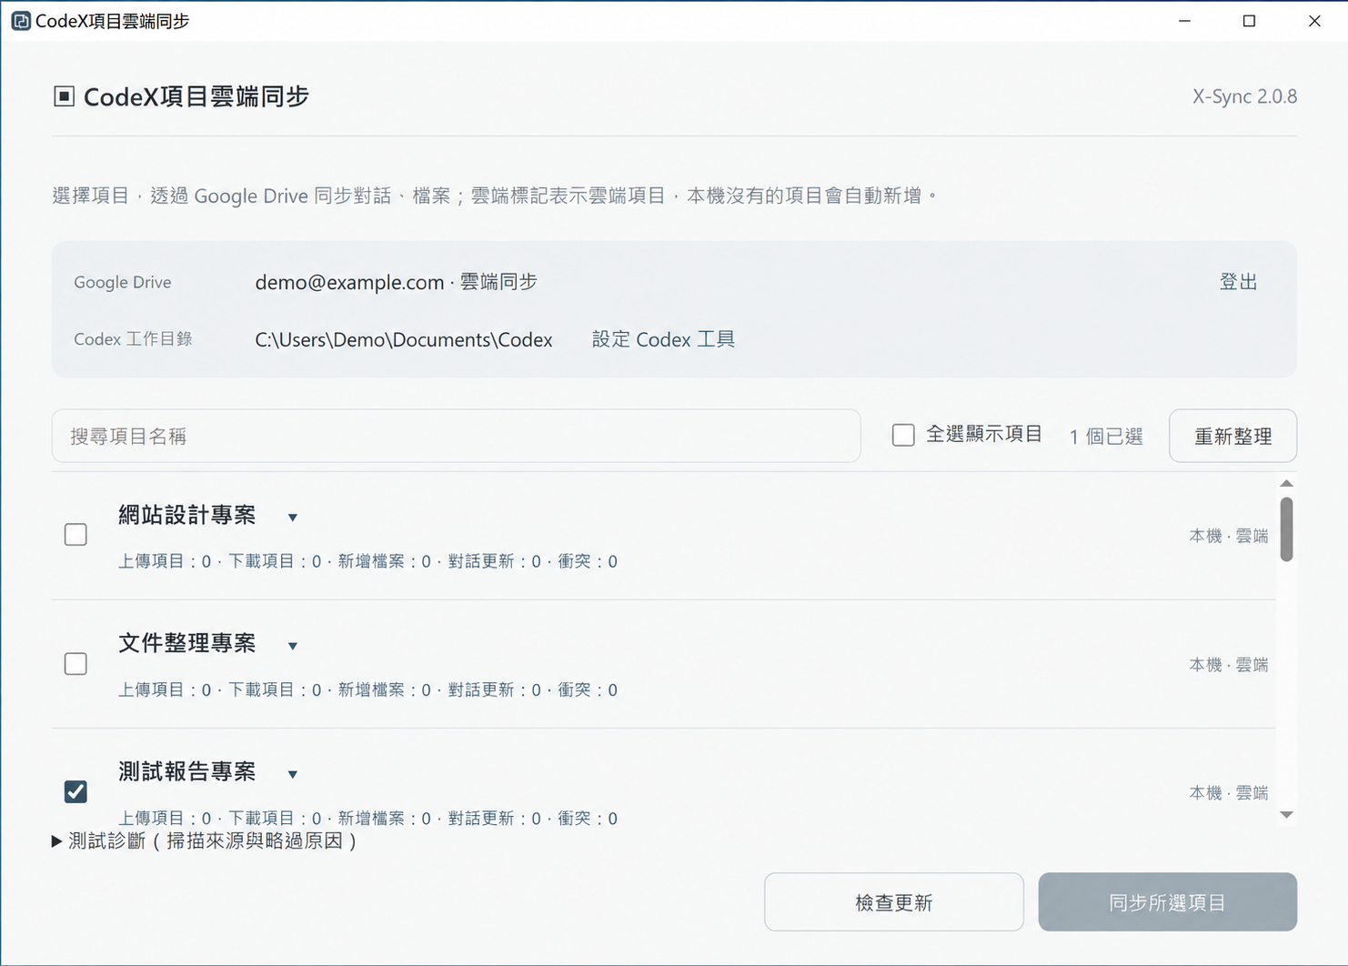Click 本機 · 雲端 label on 文件整理專案 row
The width and height of the screenshot is (1348, 966).
pos(1229,665)
